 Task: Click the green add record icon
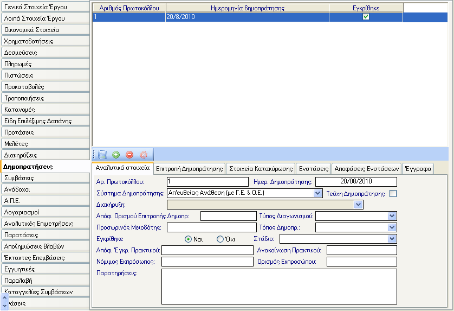pos(116,155)
